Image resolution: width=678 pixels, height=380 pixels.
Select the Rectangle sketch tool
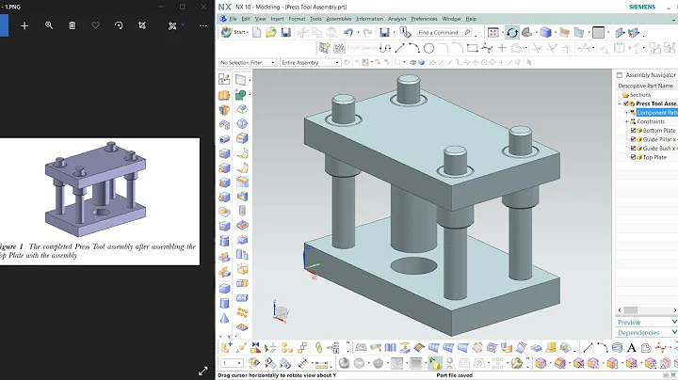click(472, 48)
